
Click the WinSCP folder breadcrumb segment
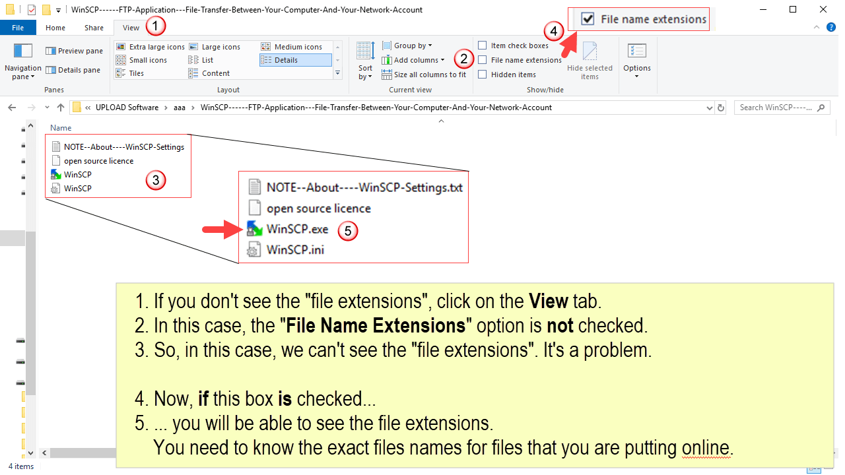[376, 108]
